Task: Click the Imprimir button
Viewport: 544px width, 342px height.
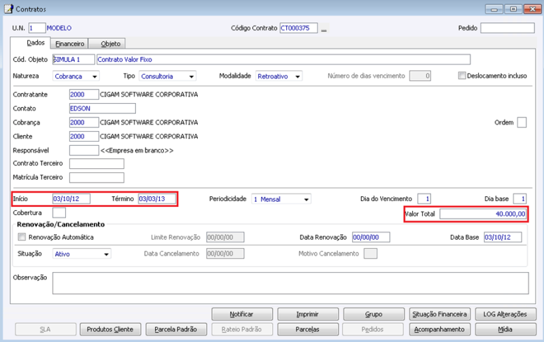Action: 308,314
